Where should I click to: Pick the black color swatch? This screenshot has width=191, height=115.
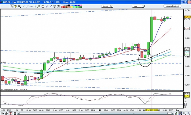(69, 6)
